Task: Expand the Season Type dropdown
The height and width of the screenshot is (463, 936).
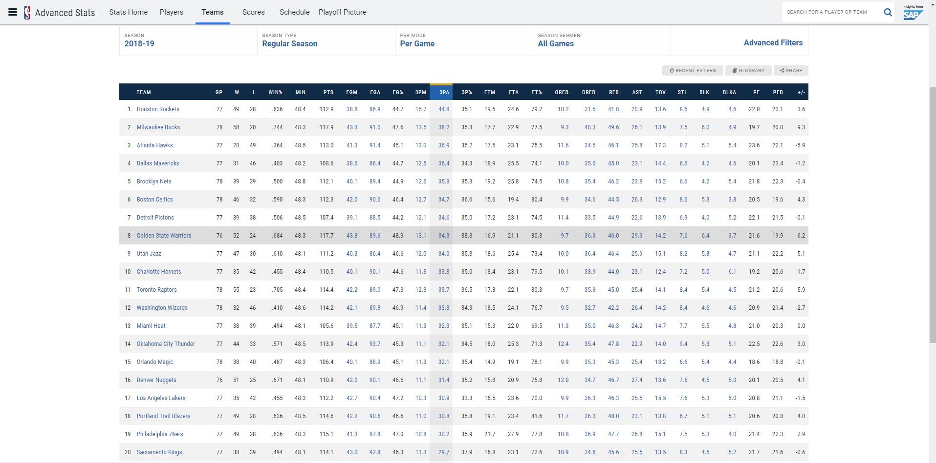Action: 326,40
